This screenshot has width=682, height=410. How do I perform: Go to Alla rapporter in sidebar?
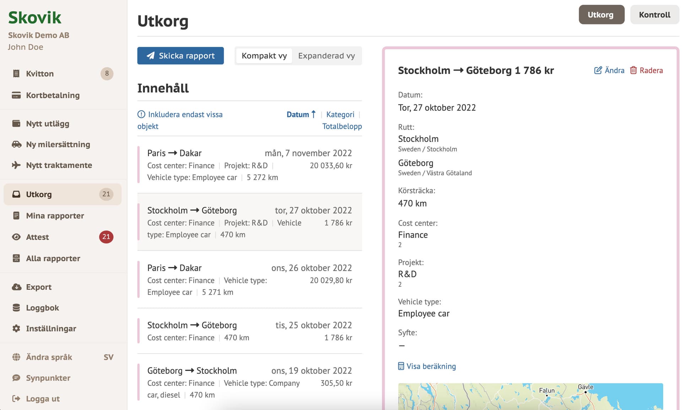(x=63, y=258)
